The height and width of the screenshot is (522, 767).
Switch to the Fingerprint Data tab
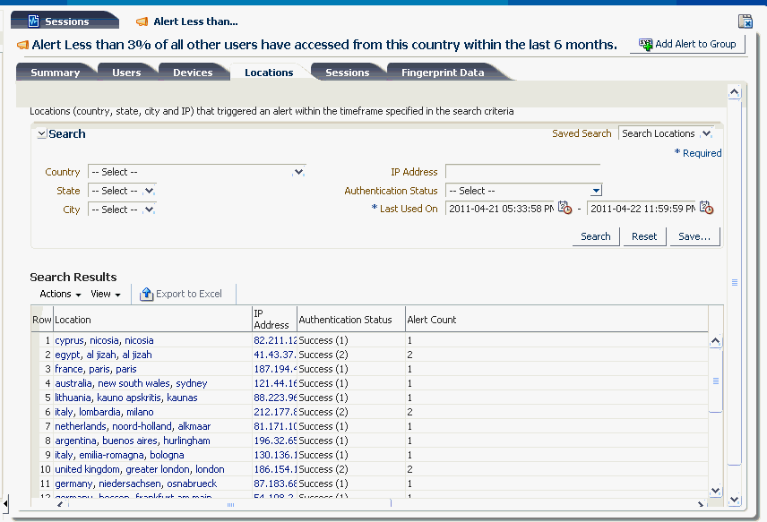point(446,73)
